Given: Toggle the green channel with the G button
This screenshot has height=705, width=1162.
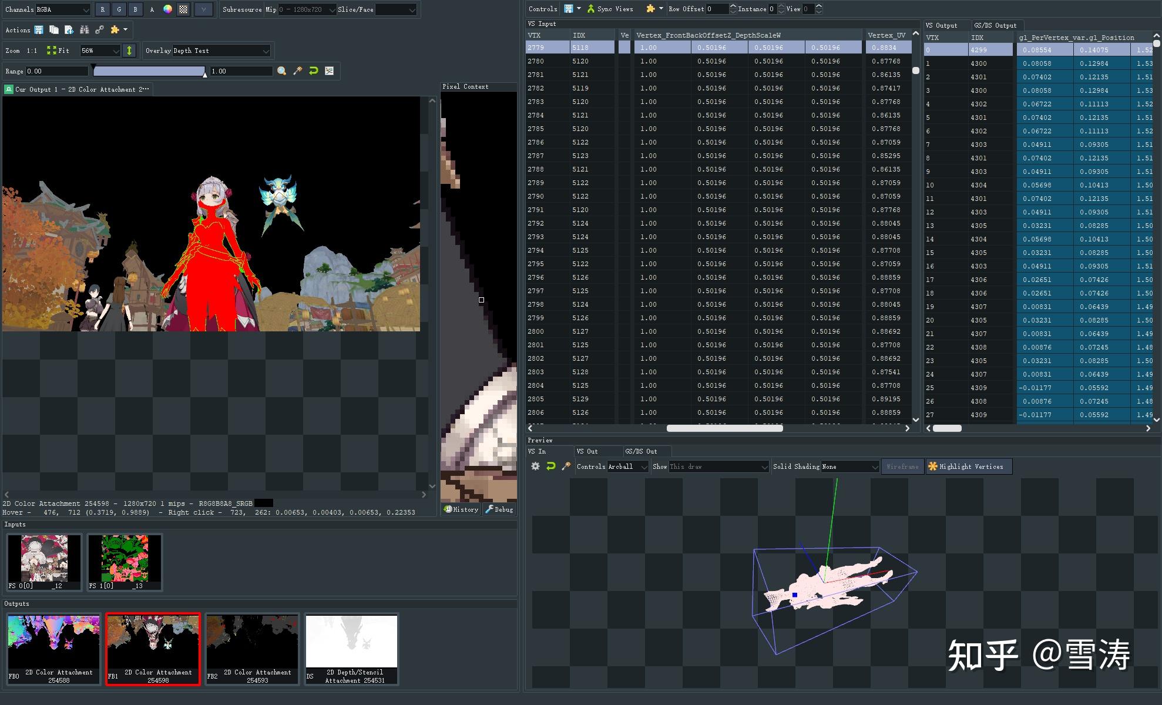Looking at the screenshot, I should pos(119,9).
